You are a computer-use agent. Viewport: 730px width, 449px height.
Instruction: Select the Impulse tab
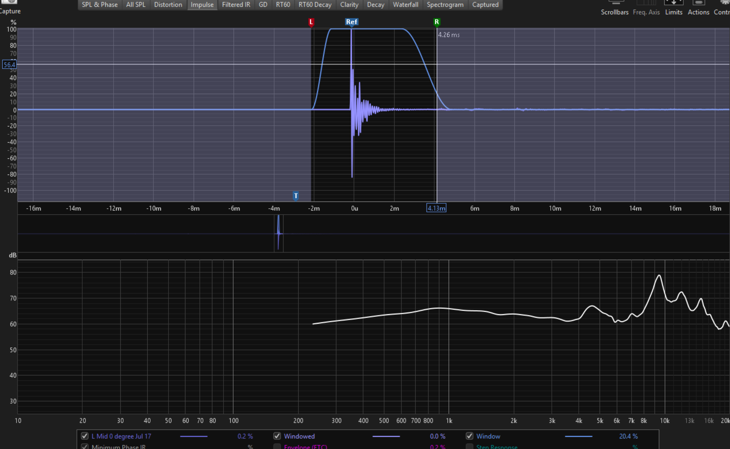click(202, 5)
